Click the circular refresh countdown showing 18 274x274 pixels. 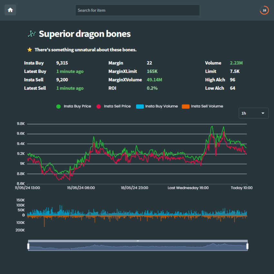click(x=264, y=10)
